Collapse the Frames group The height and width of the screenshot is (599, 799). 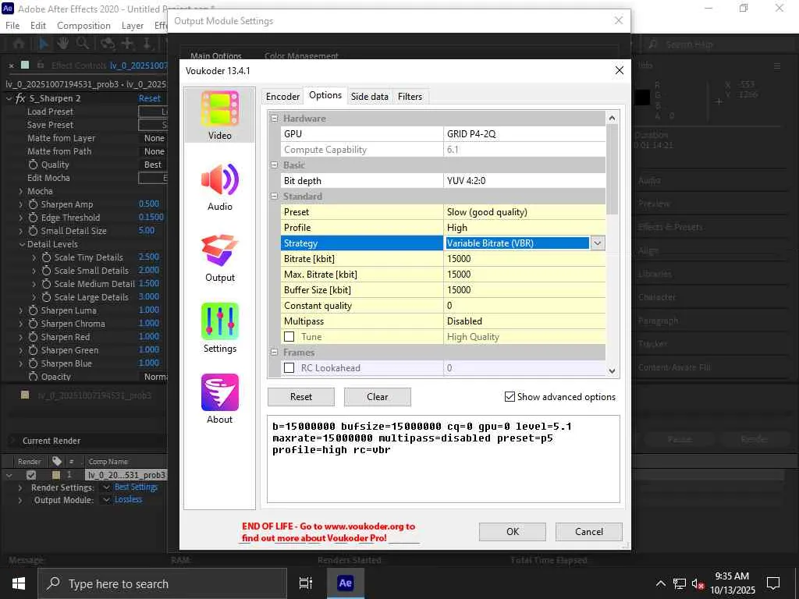coord(274,353)
